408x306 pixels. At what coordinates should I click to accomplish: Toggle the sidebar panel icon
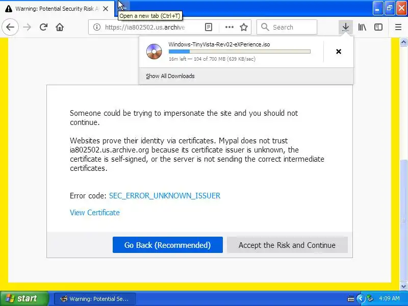click(378, 27)
